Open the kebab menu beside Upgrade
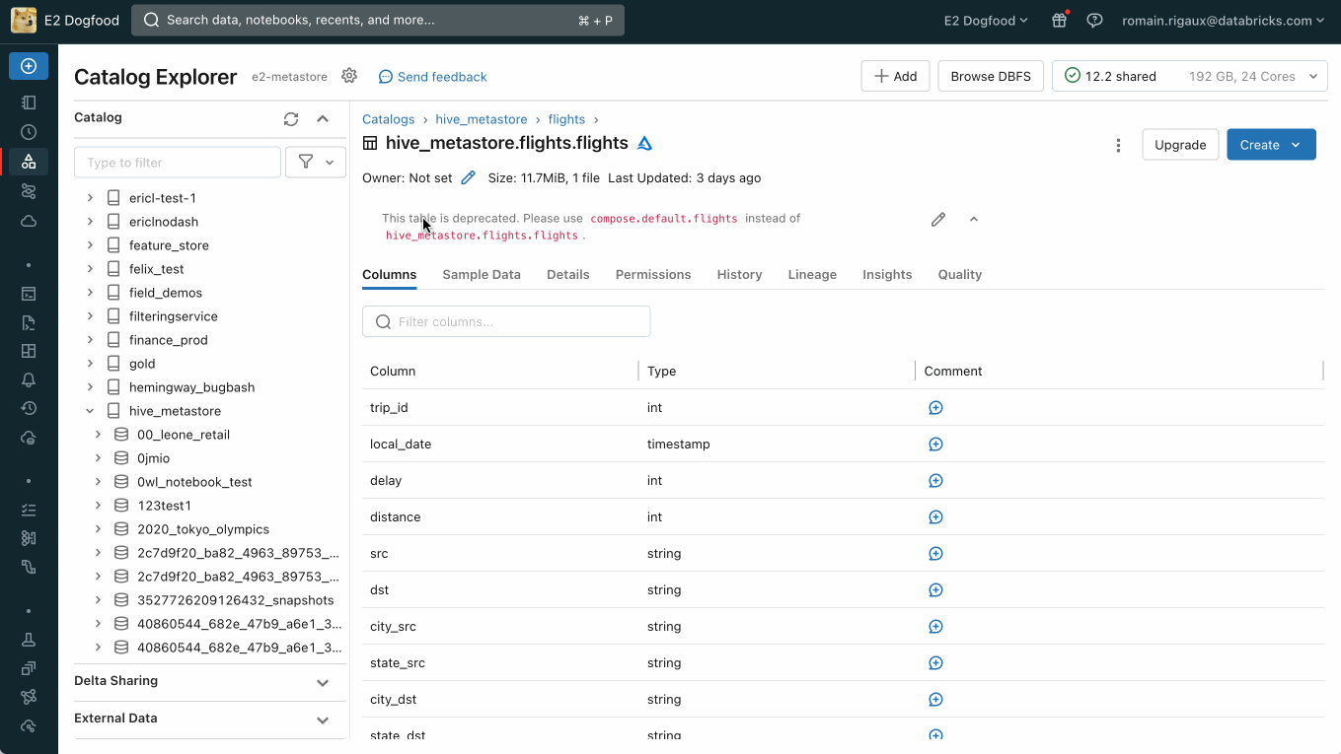 point(1118,145)
